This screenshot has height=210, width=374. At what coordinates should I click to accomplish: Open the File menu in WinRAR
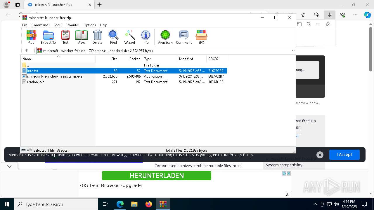[25, 25]
